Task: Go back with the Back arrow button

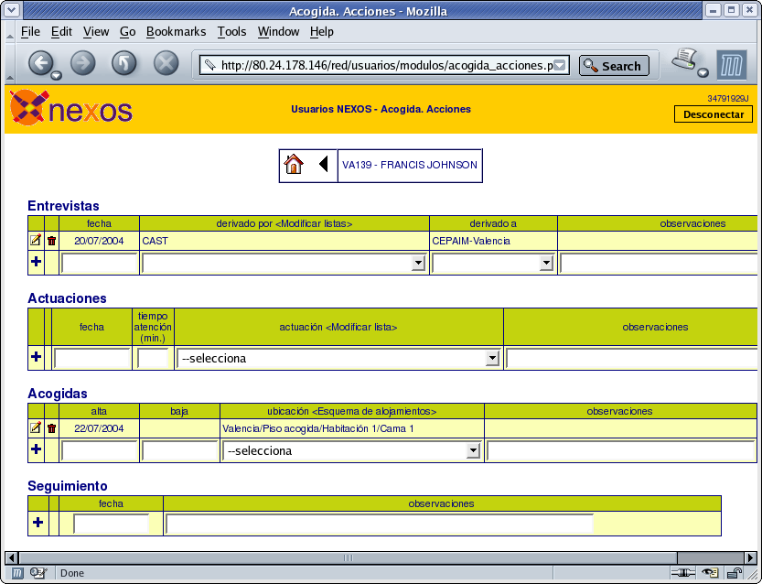Action: click(40, 63)
